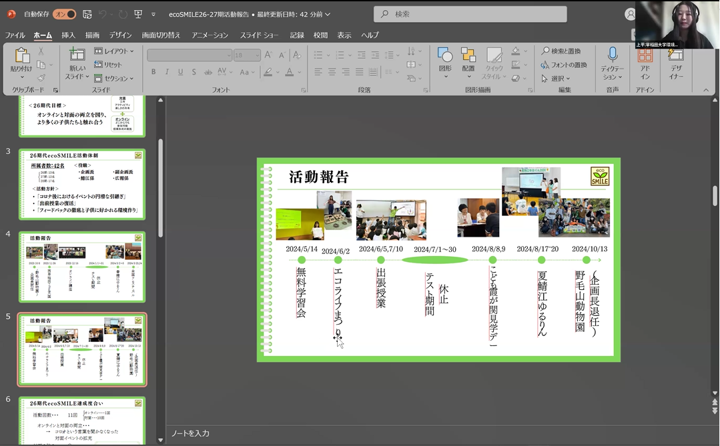Viewport: 720px width, 446px height.
Task: Turn off the AutoSave (自動保存) switch
Action: pos(65,14)
